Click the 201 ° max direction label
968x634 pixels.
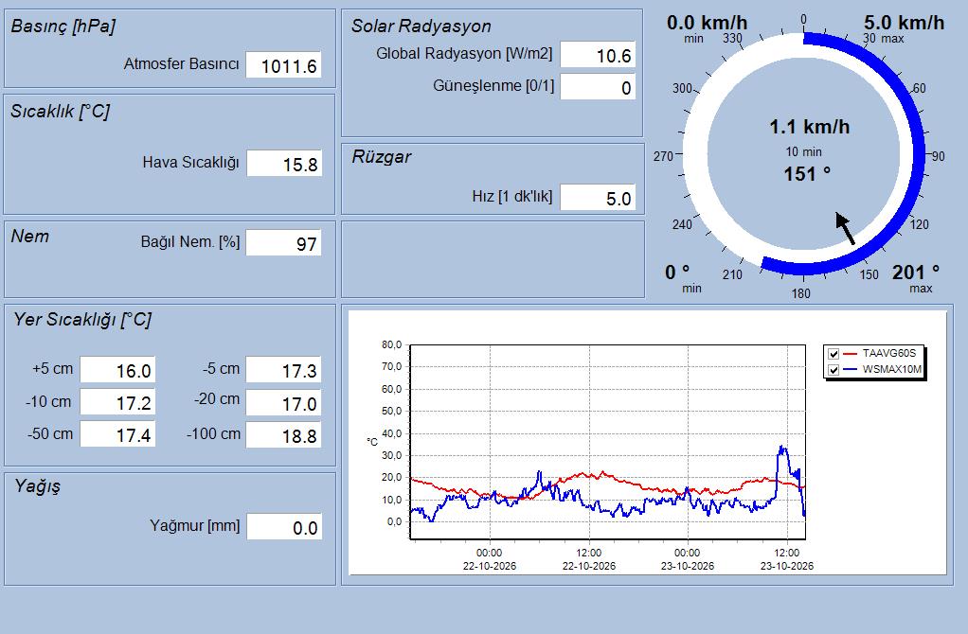(916, 272)
